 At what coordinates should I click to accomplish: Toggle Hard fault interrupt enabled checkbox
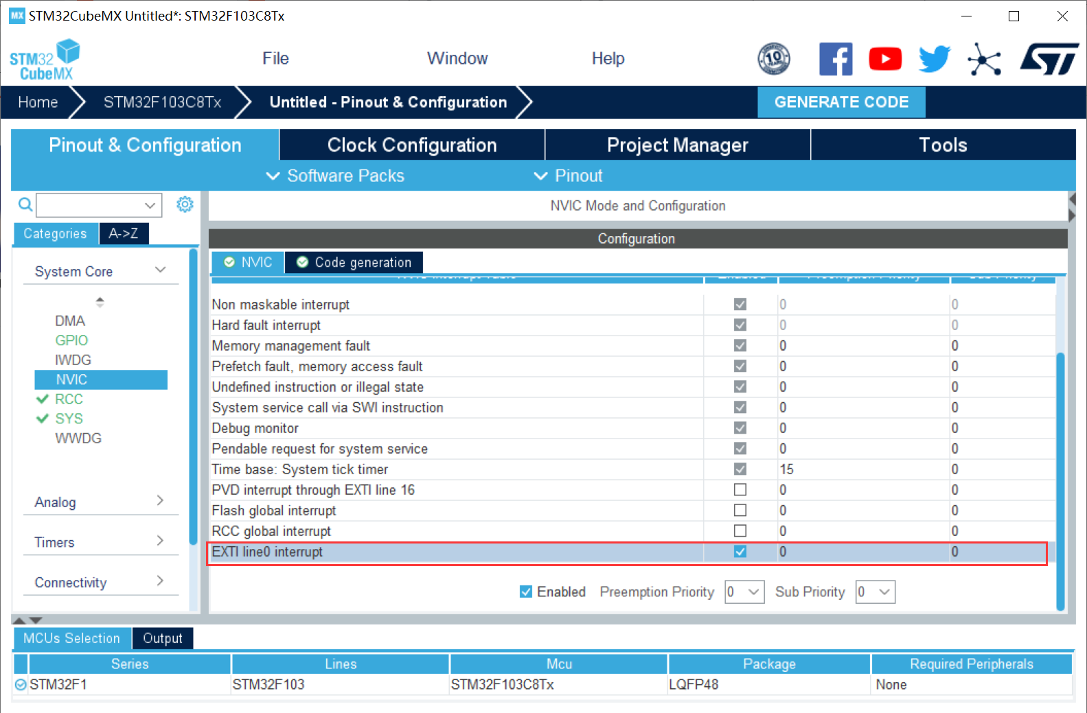[740, 325]
